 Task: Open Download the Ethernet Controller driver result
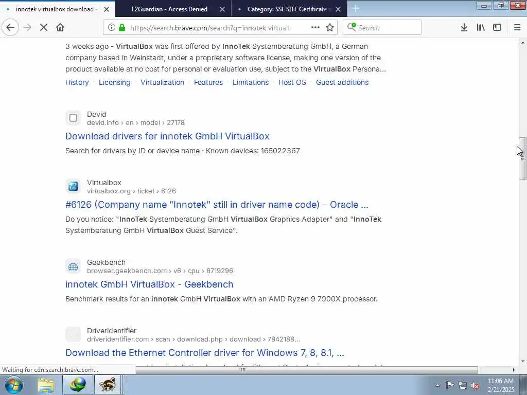[x=205, y=353]
